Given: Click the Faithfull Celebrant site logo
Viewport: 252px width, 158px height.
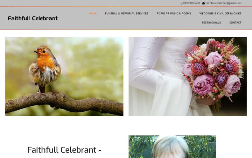Looking at the screenshot, I should tap(33, 18).
